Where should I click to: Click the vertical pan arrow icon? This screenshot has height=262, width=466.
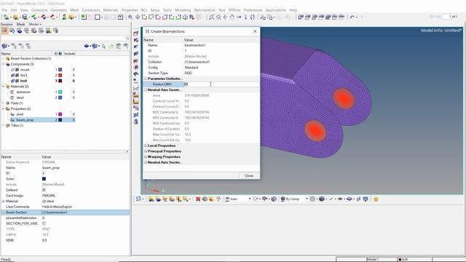pos(245,17)
